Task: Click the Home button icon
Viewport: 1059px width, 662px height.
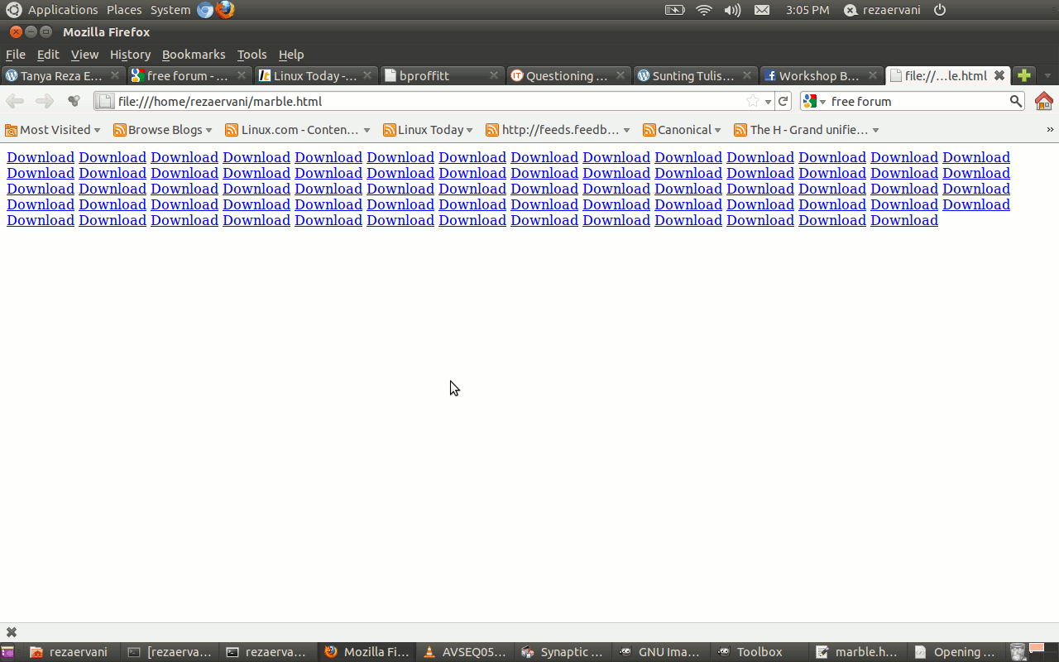Action: point(1044,101)
